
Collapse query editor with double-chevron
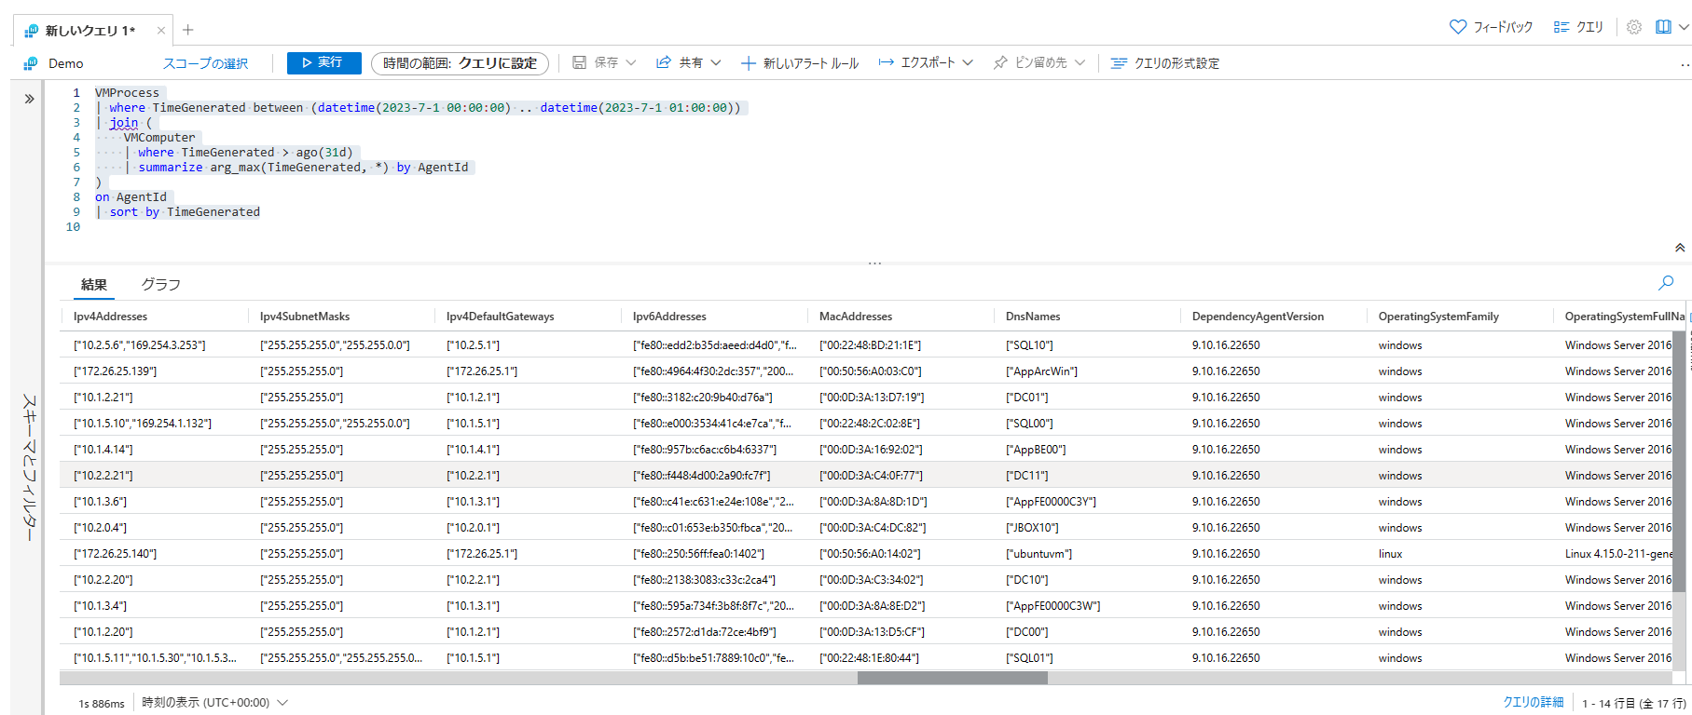pyautogui.click(x=1680, y=248)
